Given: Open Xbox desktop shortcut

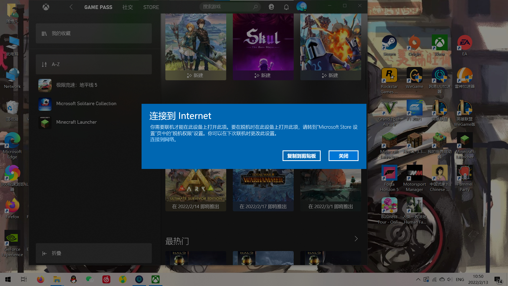Looking at the screenshot, I should point(439,46).
